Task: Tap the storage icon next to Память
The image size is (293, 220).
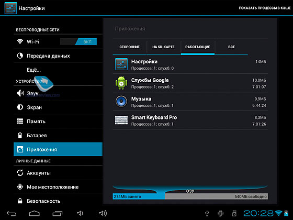Action: 20,121
